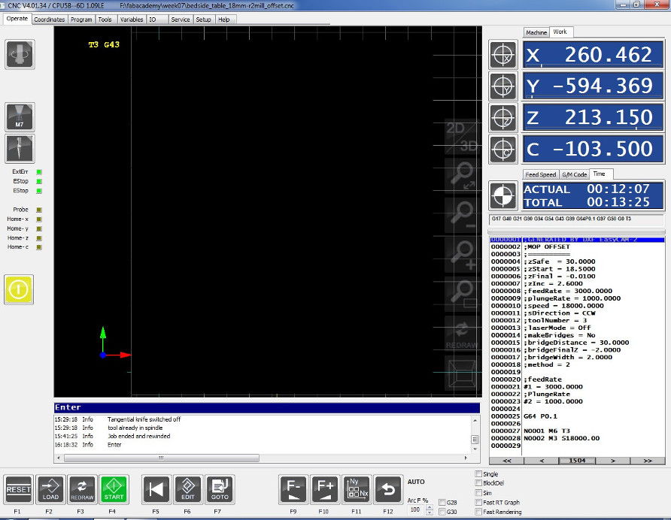Rewind job with the F5 rewind icon
The height and width of the screenshot is (520, 671).
156,489
